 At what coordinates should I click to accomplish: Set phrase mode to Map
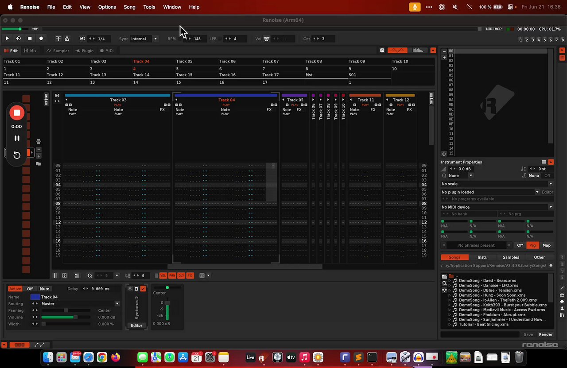[547, 245]
